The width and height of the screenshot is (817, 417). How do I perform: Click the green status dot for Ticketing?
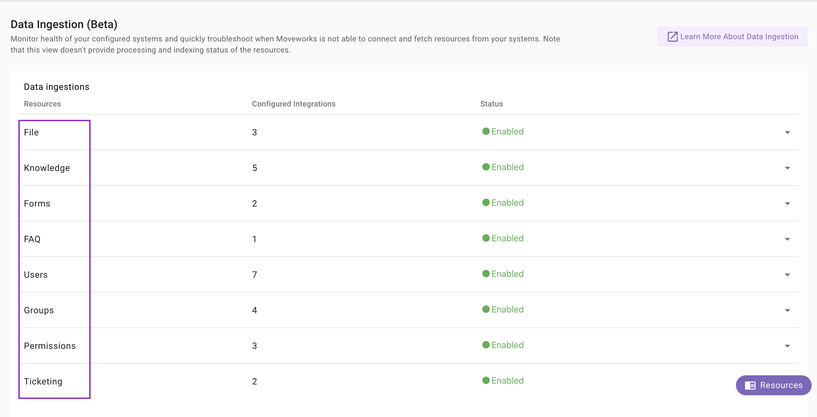tap(486, 380)
